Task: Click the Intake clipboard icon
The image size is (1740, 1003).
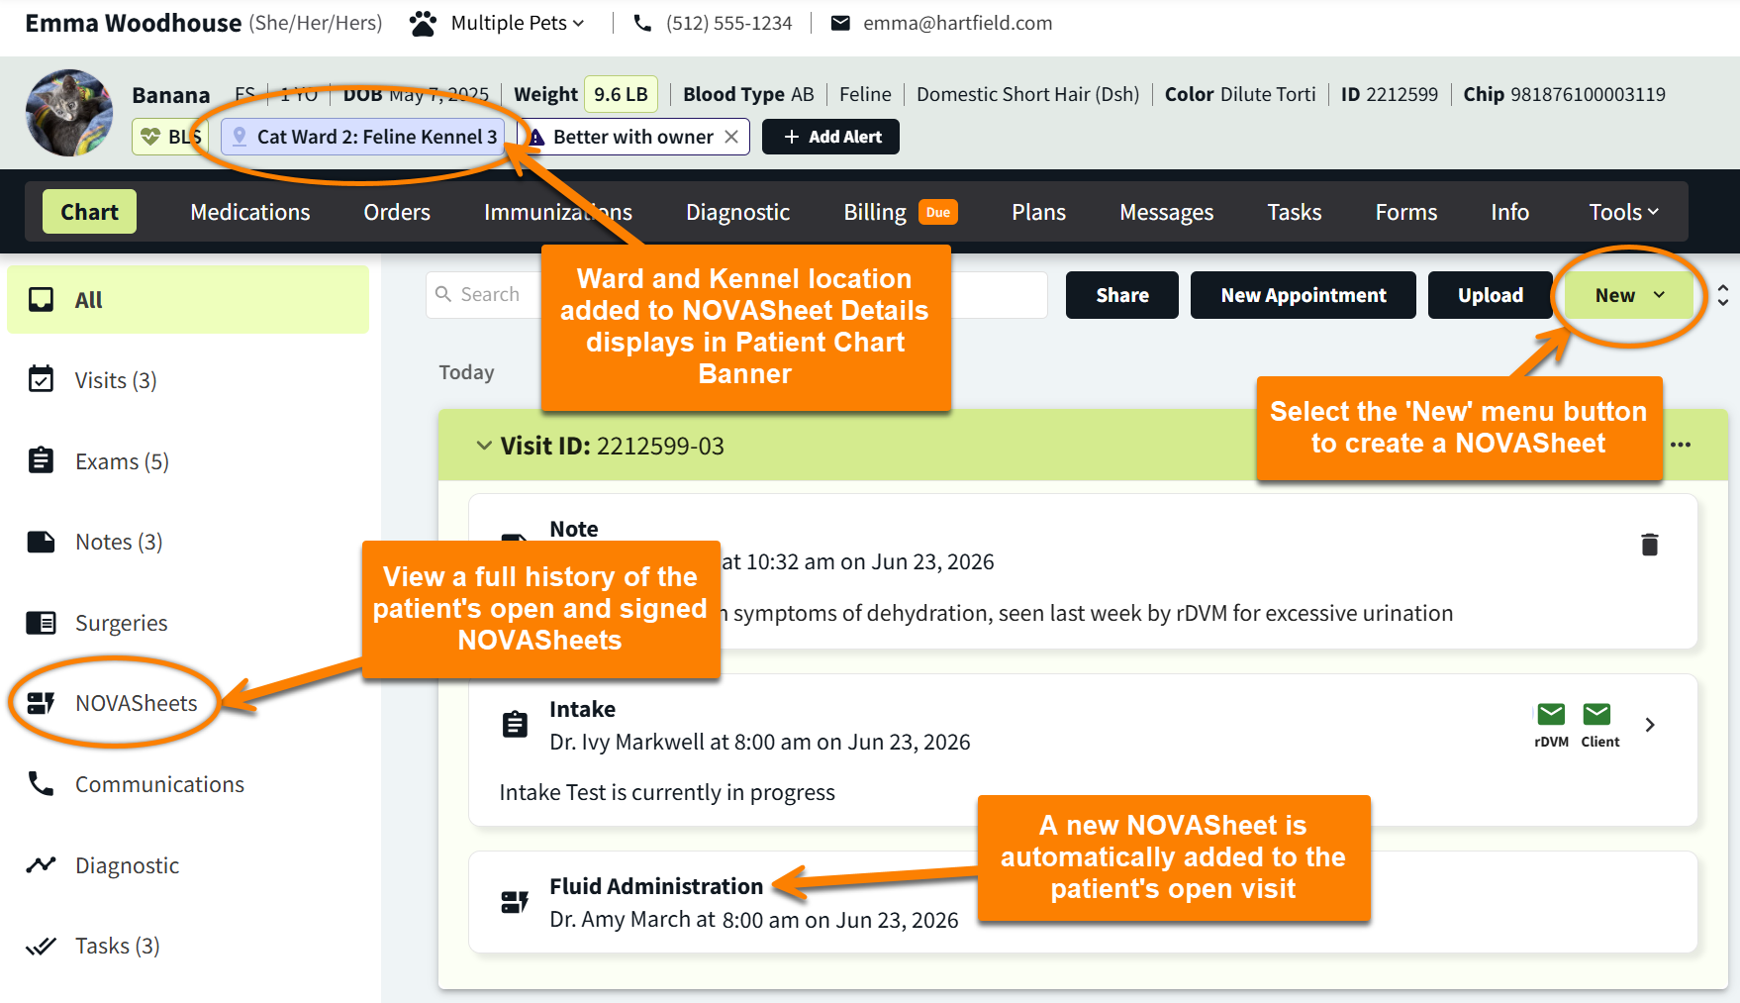Action: click(515, 725)
